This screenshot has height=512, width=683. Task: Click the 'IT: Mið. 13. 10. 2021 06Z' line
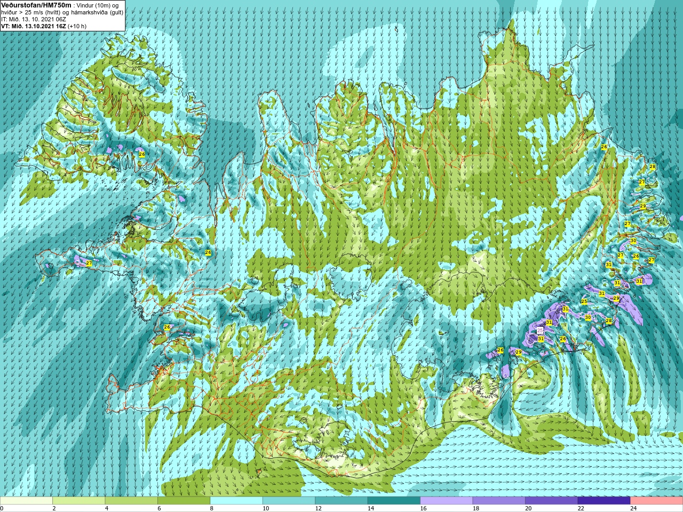coord(33,19)
